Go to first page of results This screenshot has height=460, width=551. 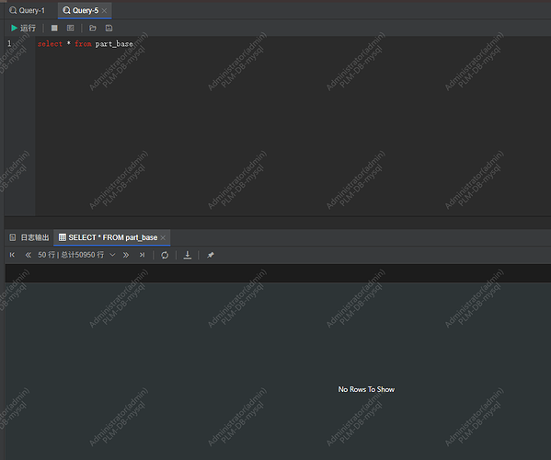coord(12,255)
